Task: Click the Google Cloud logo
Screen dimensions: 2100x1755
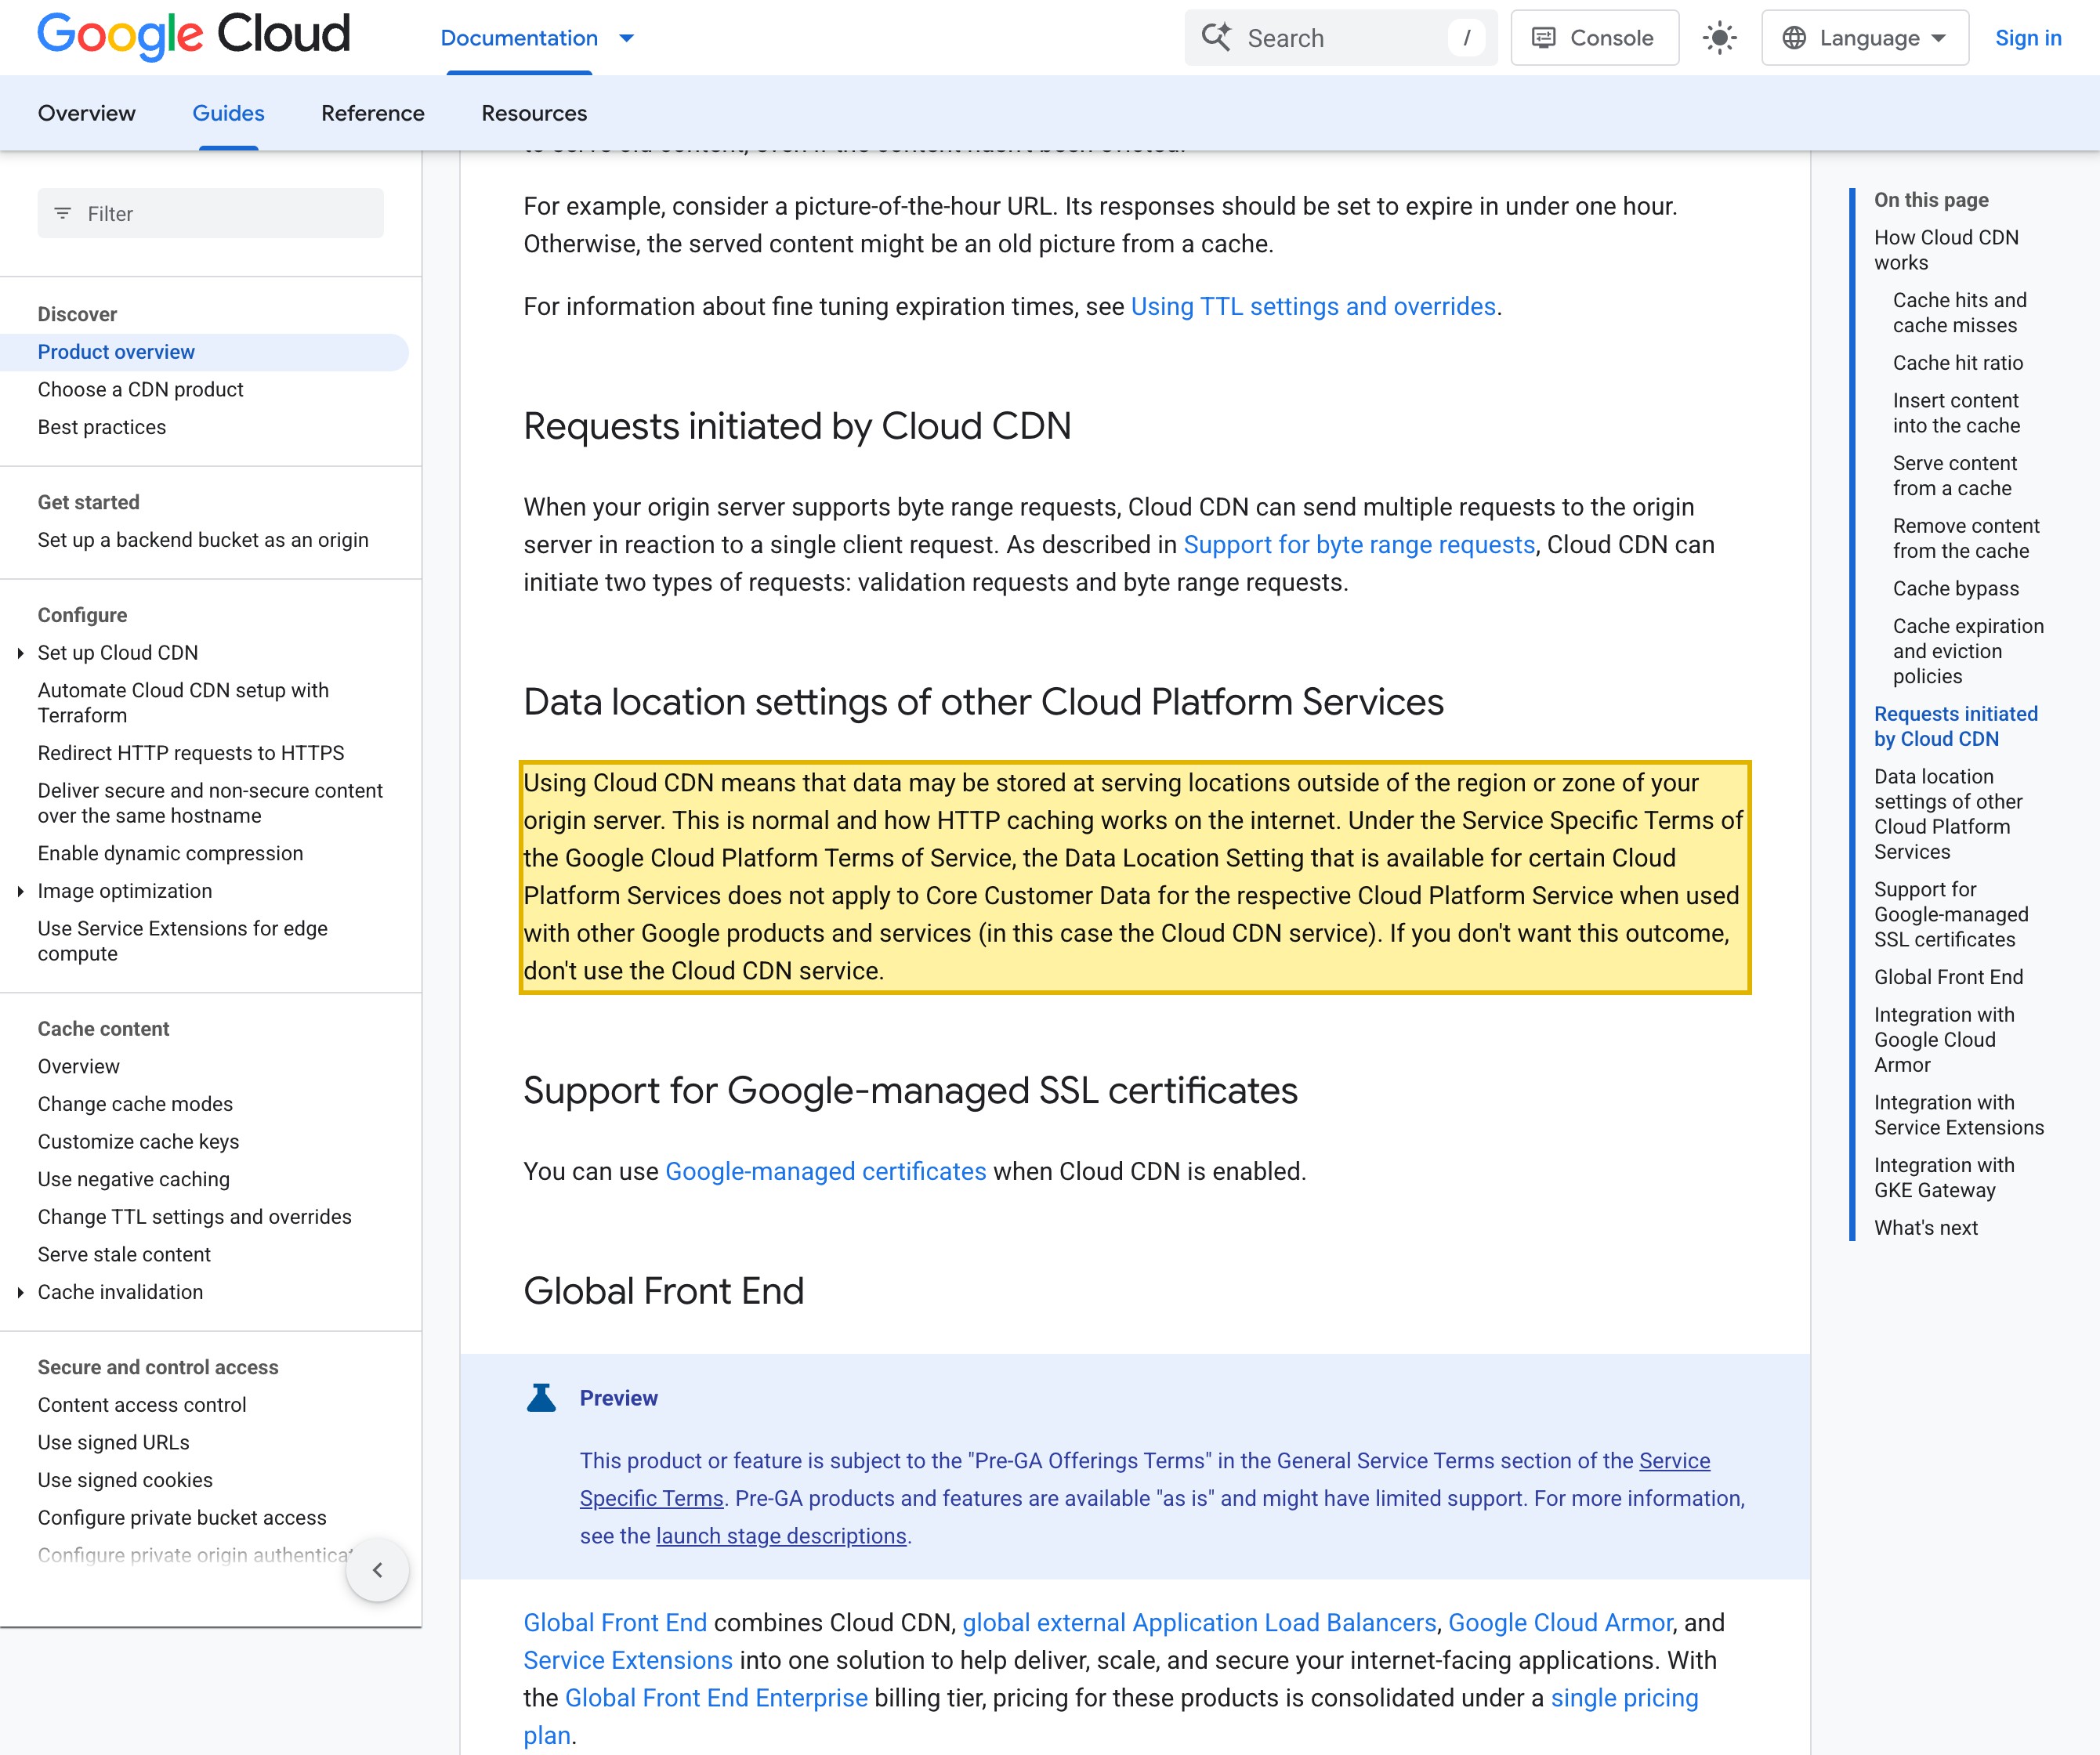Action: click(x=194, y=36)
